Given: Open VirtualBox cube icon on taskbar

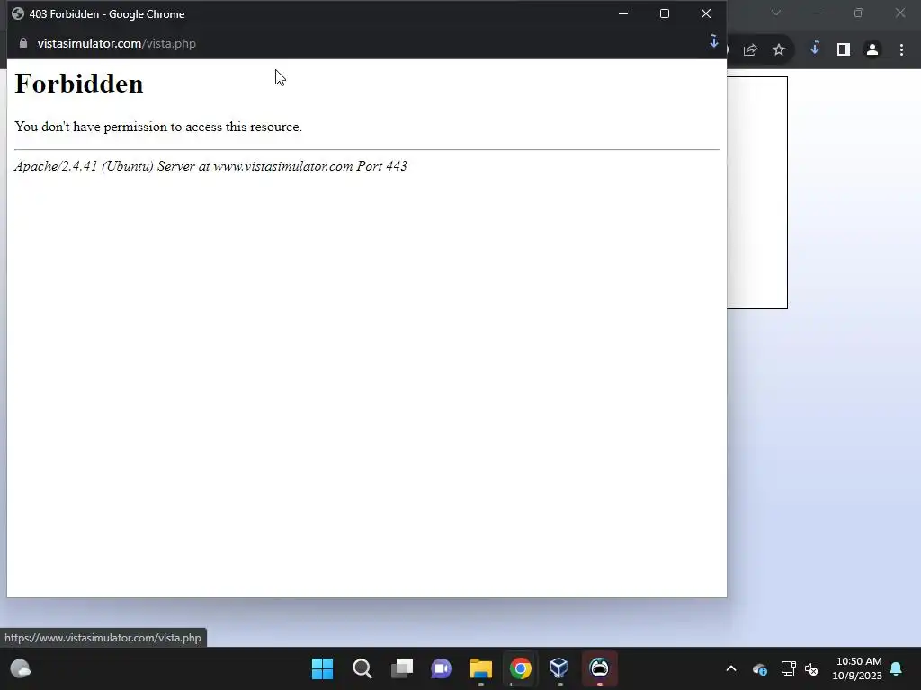Looking at the screenshot, I should click(x=559, y=668).
